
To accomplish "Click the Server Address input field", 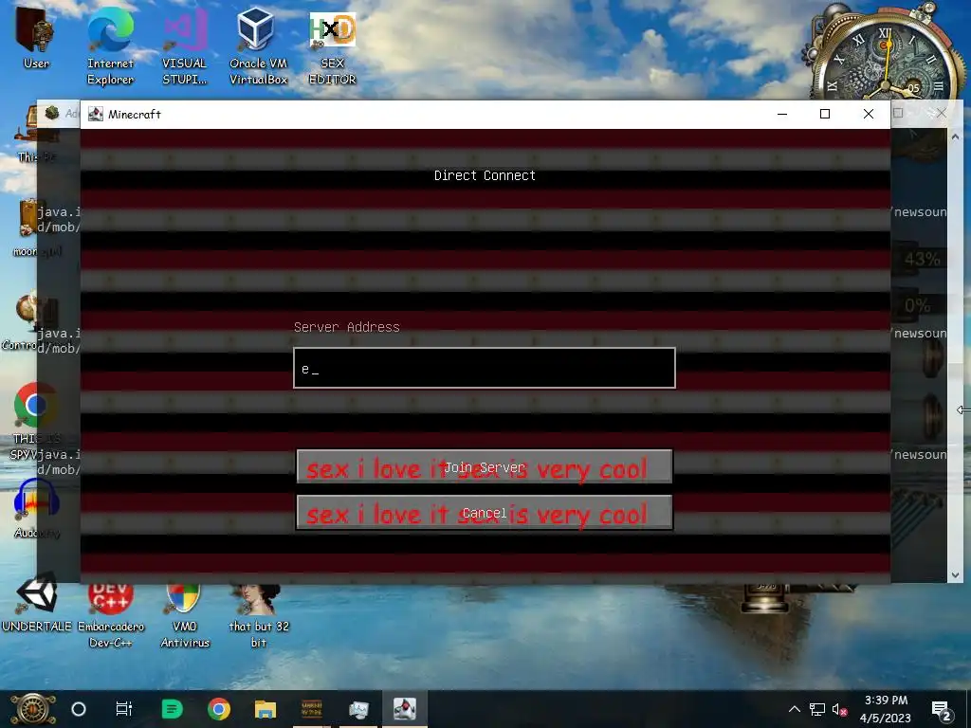I will coord(485,369).
